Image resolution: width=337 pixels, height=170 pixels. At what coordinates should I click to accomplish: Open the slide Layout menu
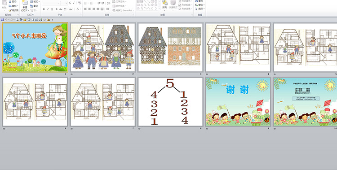(35, 2)
